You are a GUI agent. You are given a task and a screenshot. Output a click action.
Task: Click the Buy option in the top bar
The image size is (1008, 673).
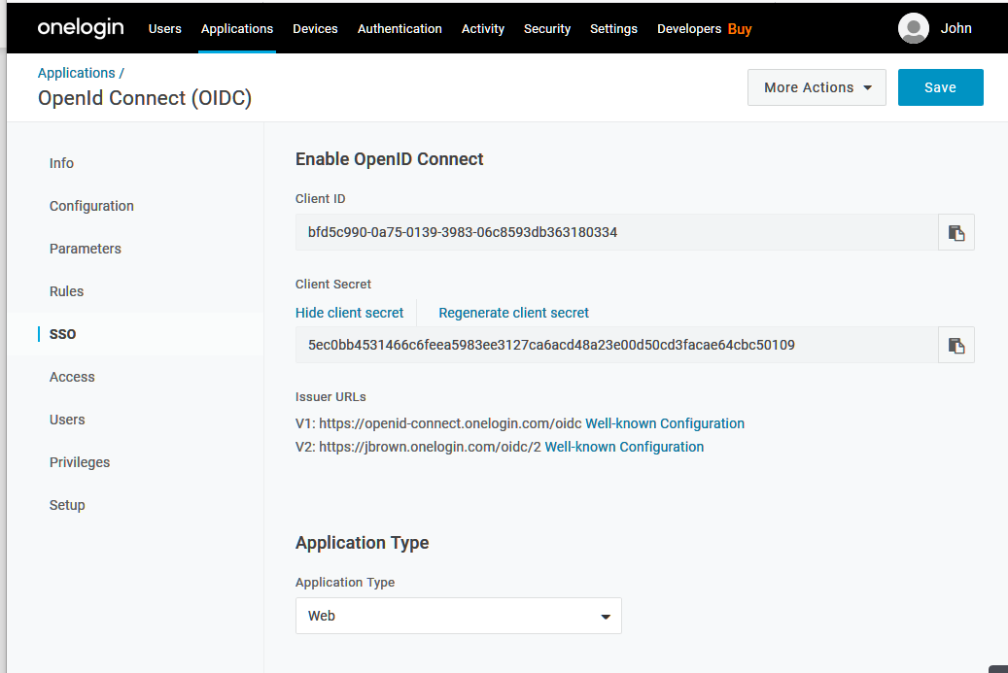coord(739,29)
